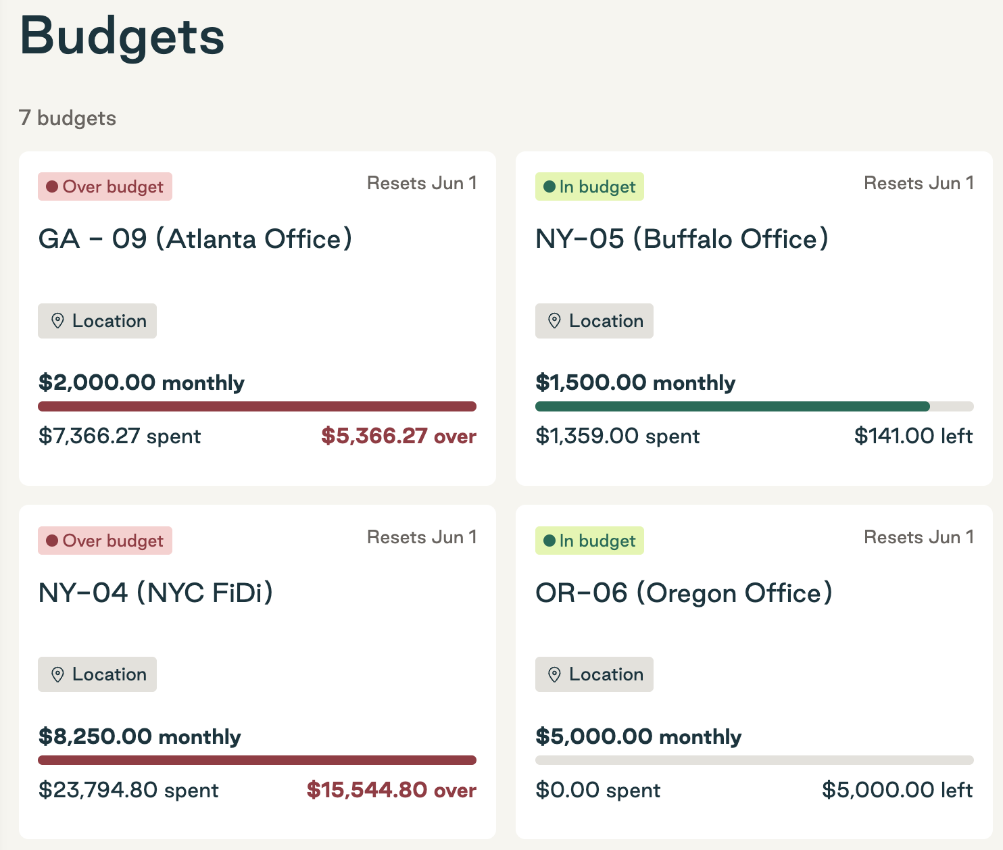Click the location pin icon on OR-06 card
Viewport: 1003px width, 850px height.
point(554,674)
